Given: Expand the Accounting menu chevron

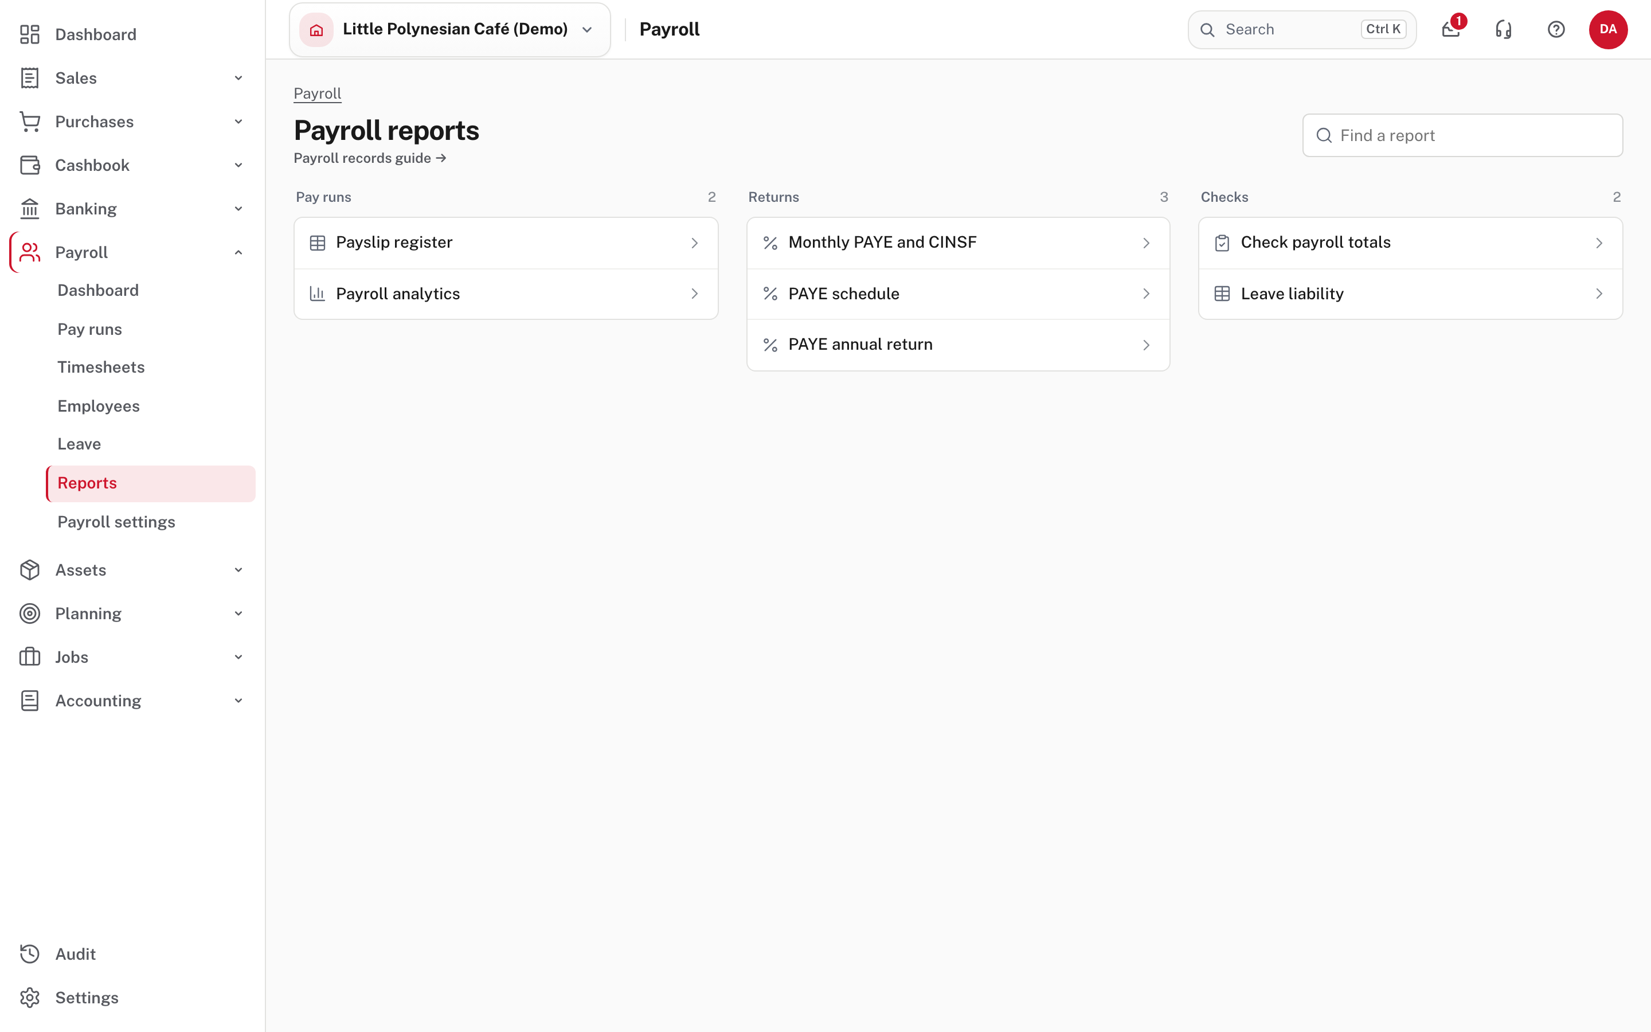Looking at the screenshot, I should click(238, 701).
